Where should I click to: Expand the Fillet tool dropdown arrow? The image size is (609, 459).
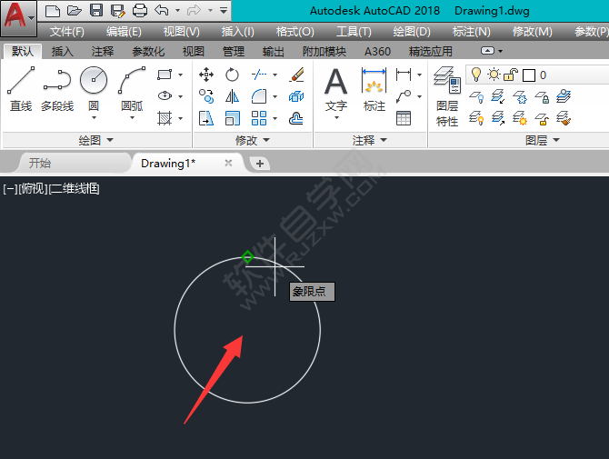275,96
